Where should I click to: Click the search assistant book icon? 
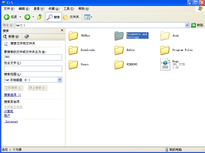click(27, 36)
